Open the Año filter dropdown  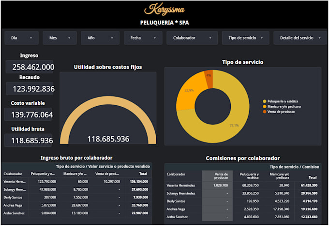[x=100, y=38]
